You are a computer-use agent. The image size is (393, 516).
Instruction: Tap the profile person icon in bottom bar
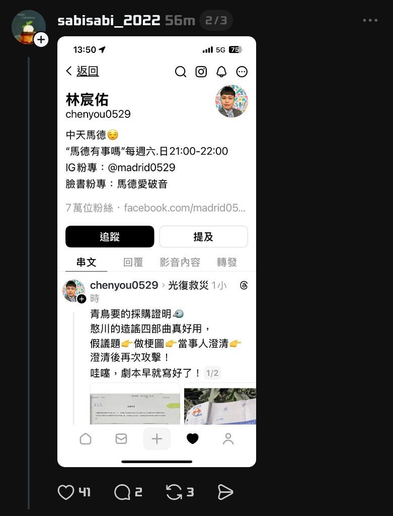[x=228, y=439]
